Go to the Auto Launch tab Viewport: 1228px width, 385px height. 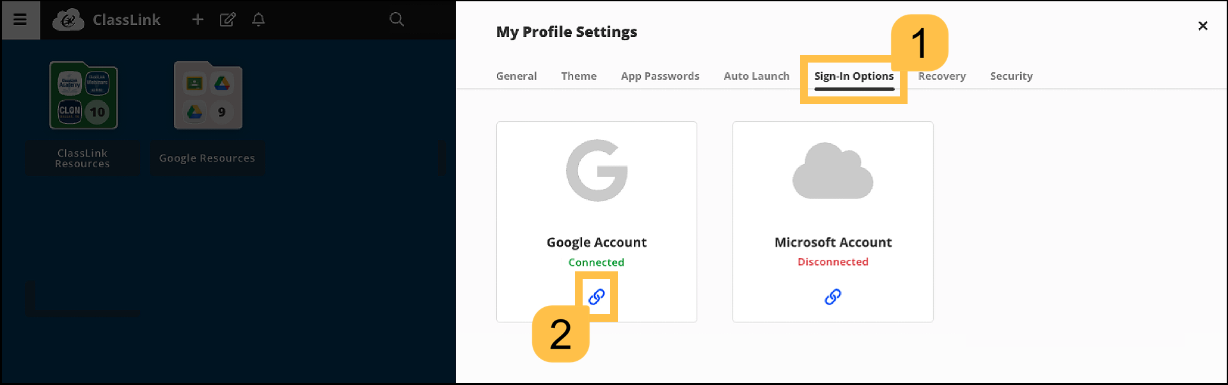pos(757,76)
